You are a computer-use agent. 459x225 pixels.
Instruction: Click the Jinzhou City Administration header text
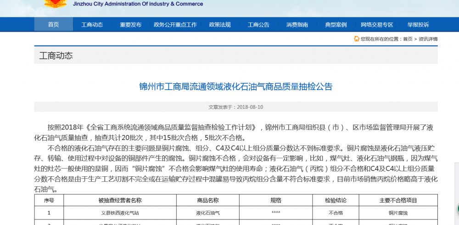point(138,4)
